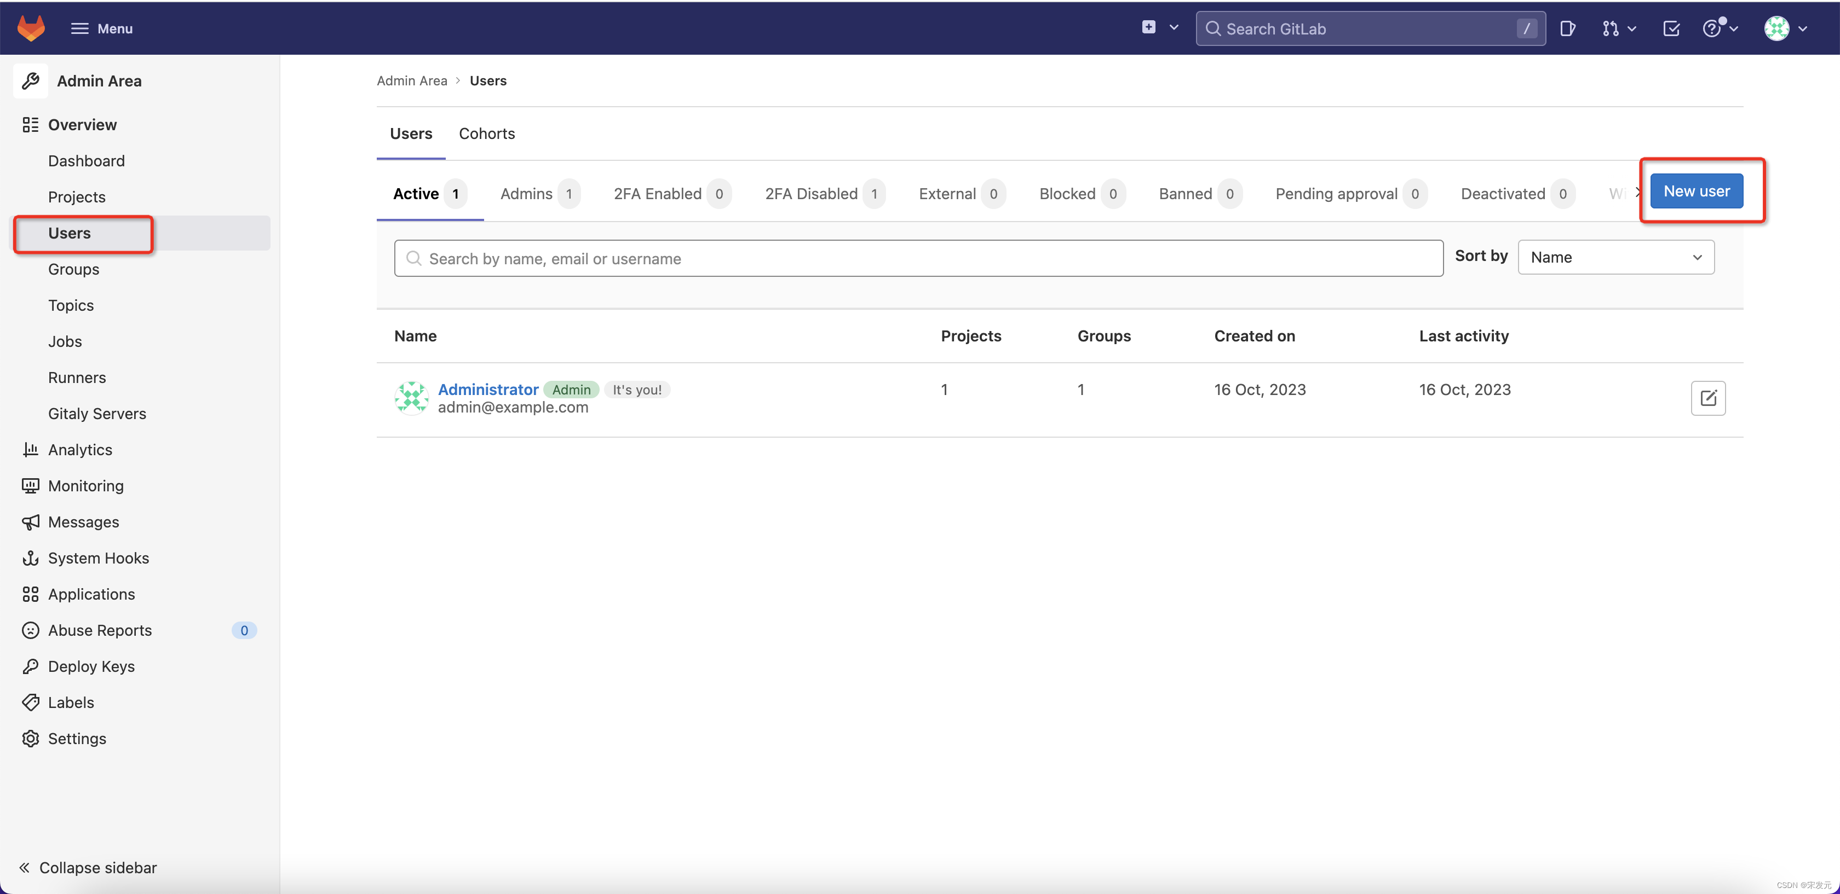
Task: Click the edit icon for Administrator
Action: tap(1708, 398)
